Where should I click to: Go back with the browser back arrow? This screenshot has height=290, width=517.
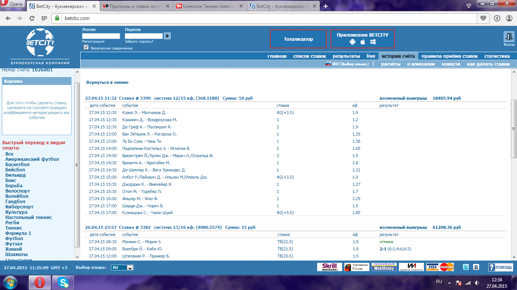(x=8, y=18)
